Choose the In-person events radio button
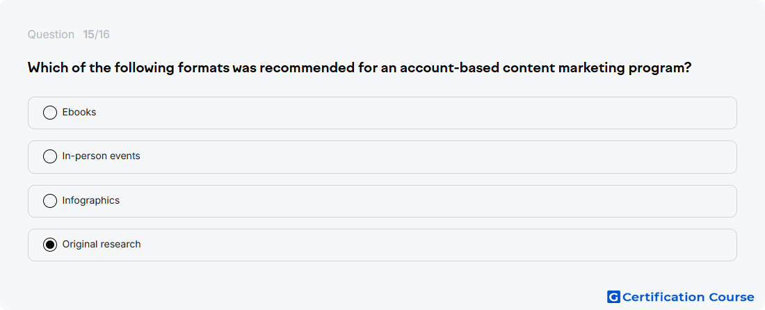 (50, 156)
